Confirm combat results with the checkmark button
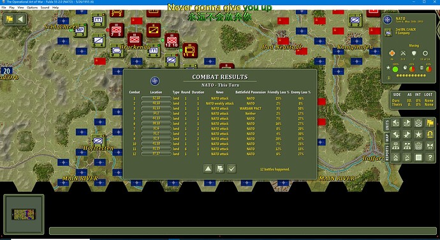This screenshot has height=240, width=440. pos(231,169)
